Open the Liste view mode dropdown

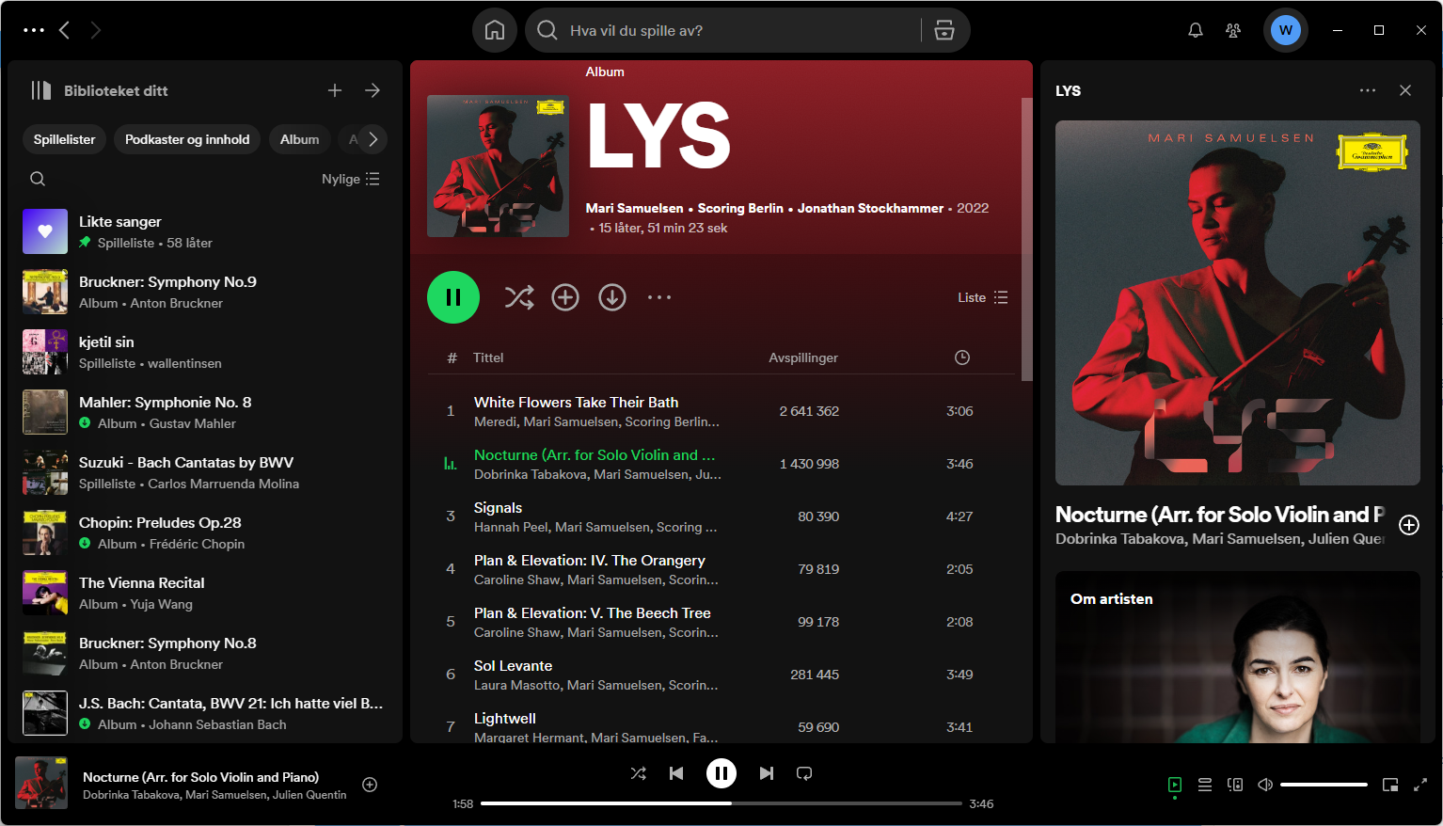click(x=983, y=297)
